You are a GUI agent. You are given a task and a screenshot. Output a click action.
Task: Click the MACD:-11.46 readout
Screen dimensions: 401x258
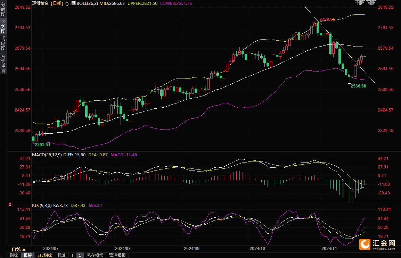[x=124, y=155]
